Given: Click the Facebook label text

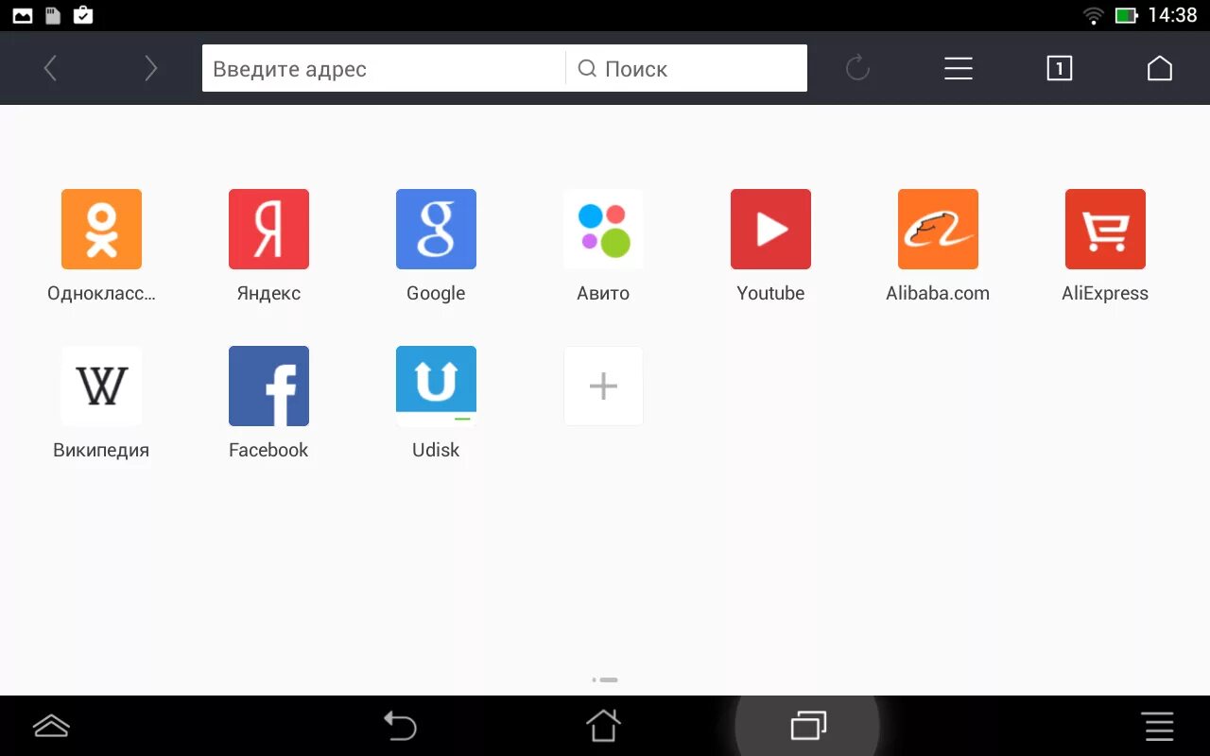Looking at the screenshot, I should point(268,450).
